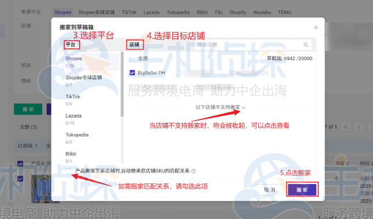
Task: Select Shopee in the platform list
Action: coord(74,58)
